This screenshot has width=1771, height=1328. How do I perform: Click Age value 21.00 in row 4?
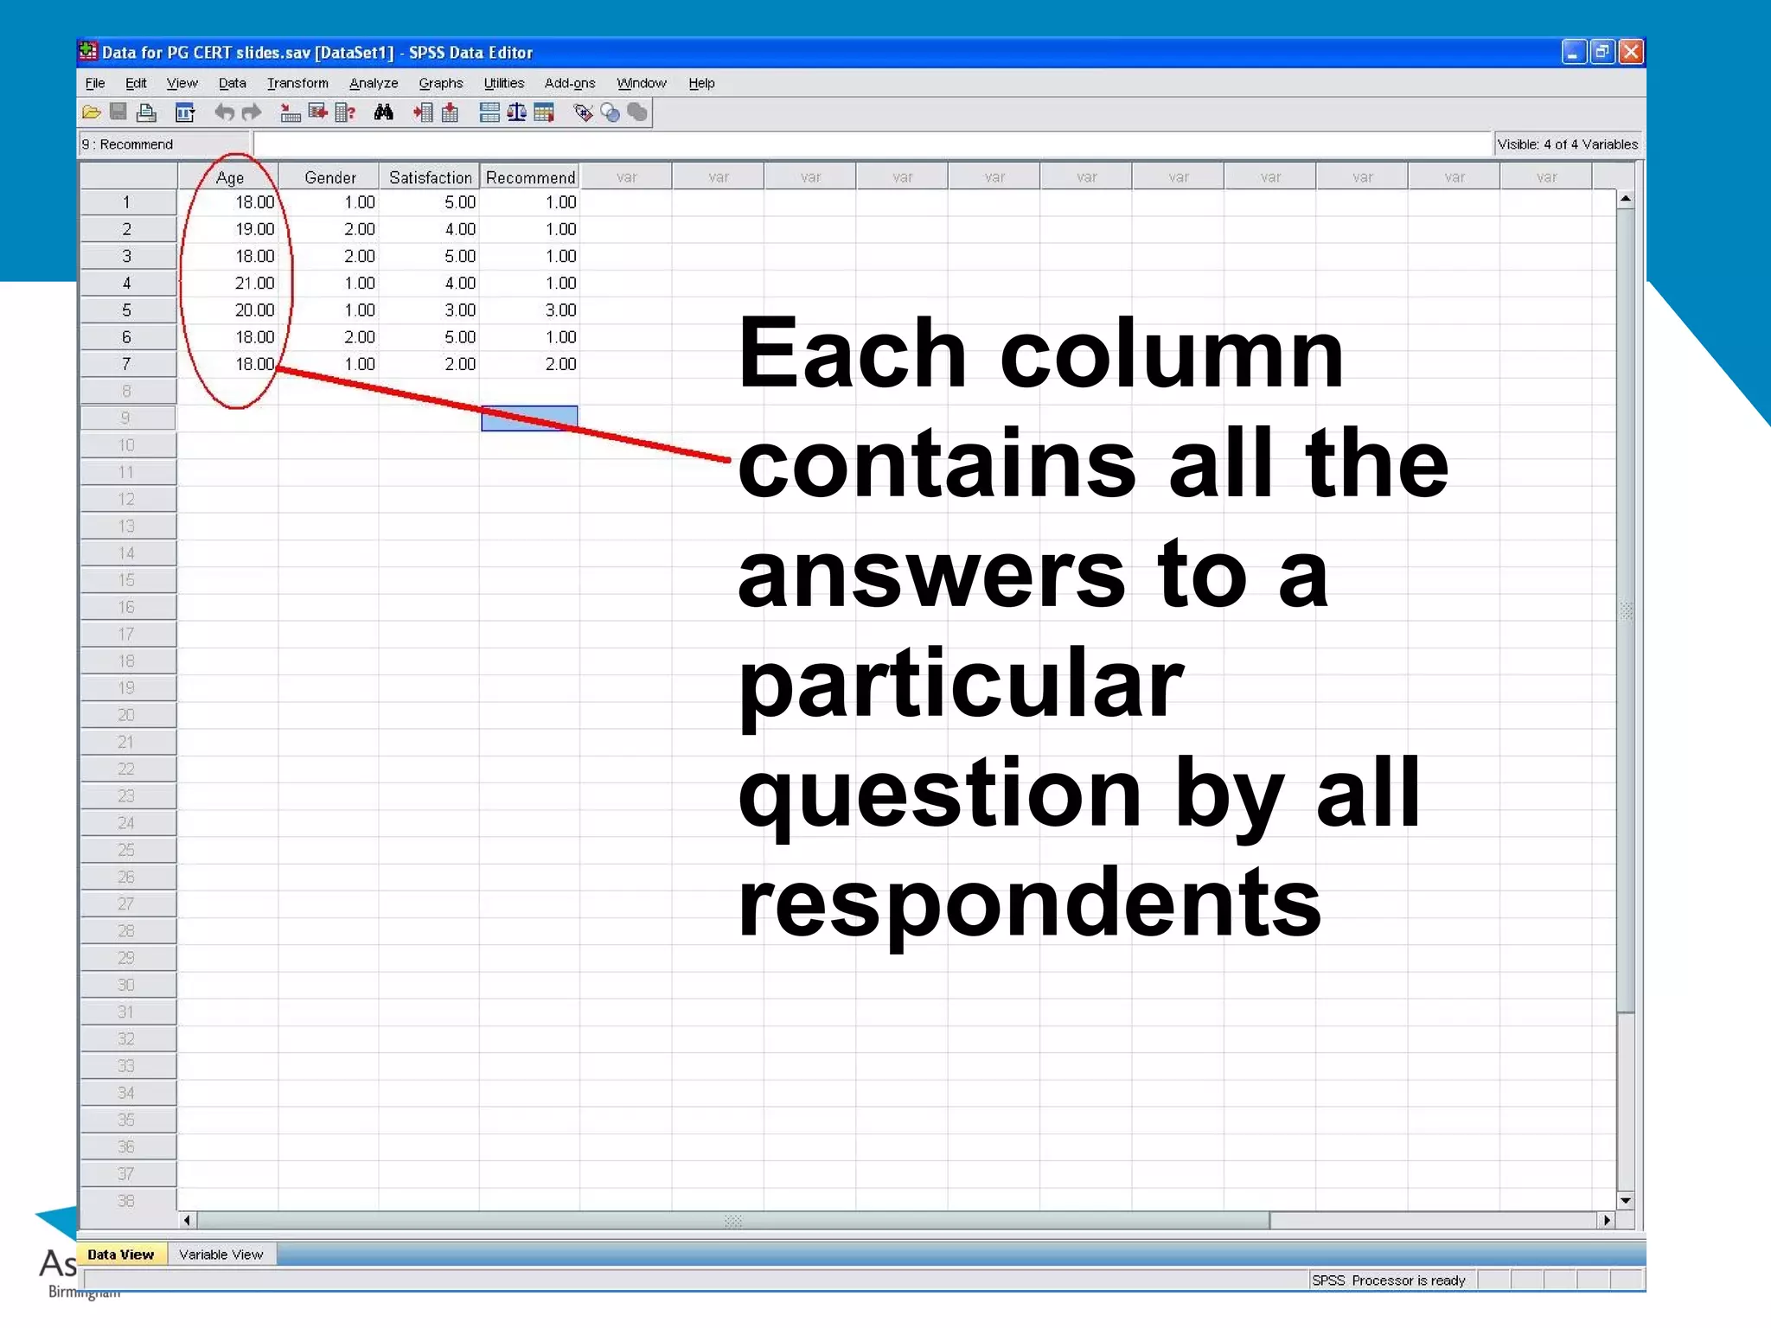coord(228,283)
